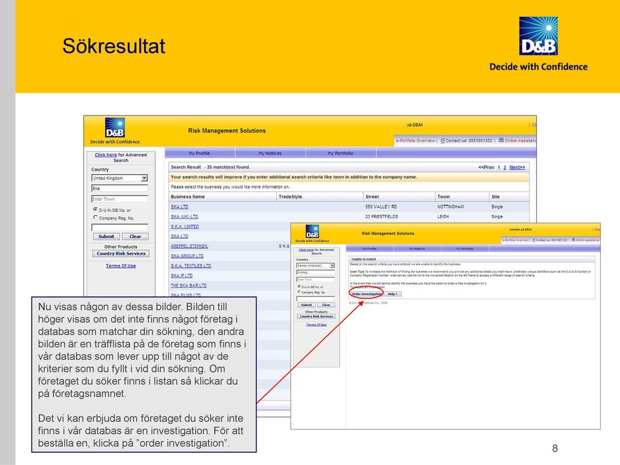Click the Business Name column header
The height and width of the screenshot is (465, 620).
pyautogui.click(x=188, y=196)
